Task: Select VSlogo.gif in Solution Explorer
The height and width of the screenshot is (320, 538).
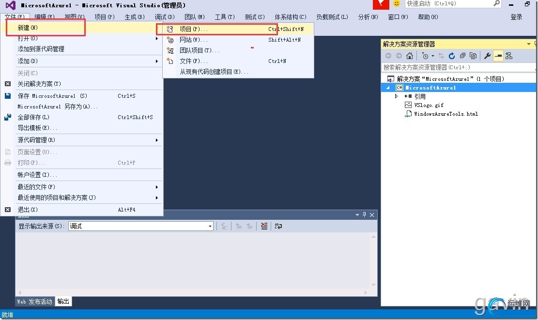Action: click(x=429, y=105)
